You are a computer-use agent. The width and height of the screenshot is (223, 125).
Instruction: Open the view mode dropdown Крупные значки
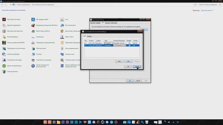pyautogui.click(x=207, y=10)
